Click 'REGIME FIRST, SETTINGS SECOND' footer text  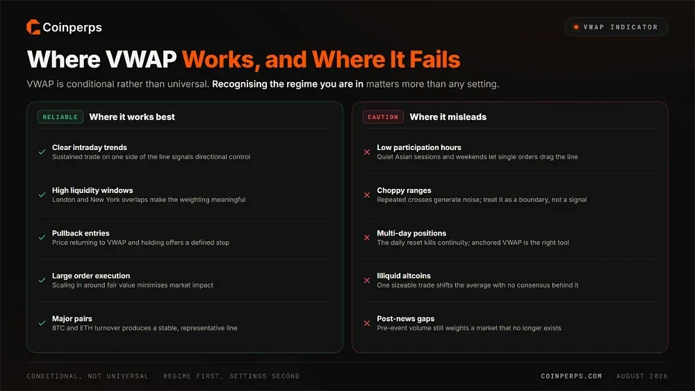[231, 376]
